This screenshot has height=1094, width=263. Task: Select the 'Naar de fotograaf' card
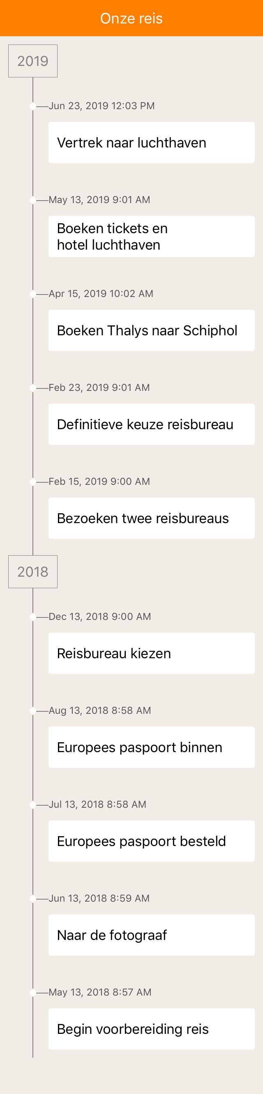(x=151, y=935)
